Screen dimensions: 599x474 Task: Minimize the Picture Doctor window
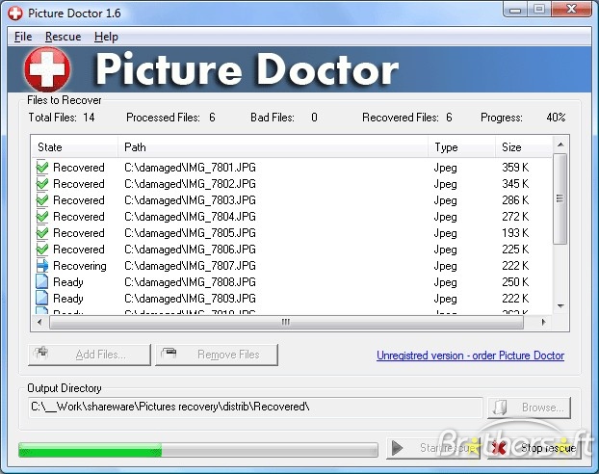tap(515, 10)
